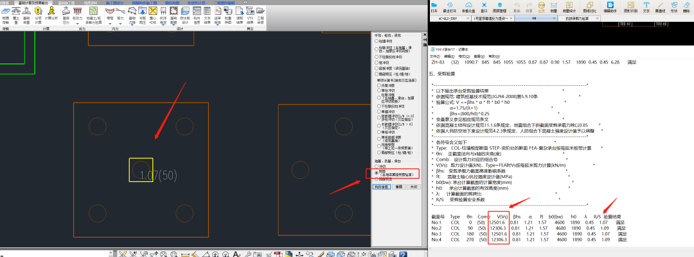This screenshot has height=257, width=694.
Task: Select 局部承压（柱/墙/桩）top radio option
Action: tap(377, 74)
